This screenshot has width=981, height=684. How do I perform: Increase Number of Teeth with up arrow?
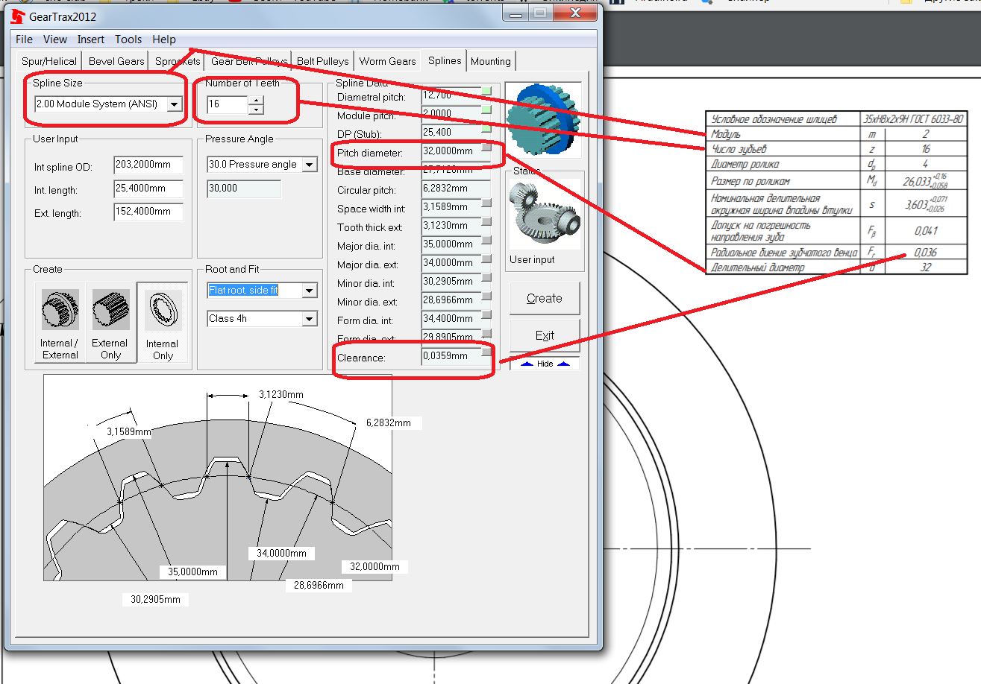click(x=256, y=100)
